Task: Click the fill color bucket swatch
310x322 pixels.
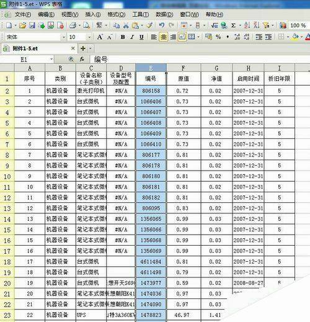Action: (296, 37)
